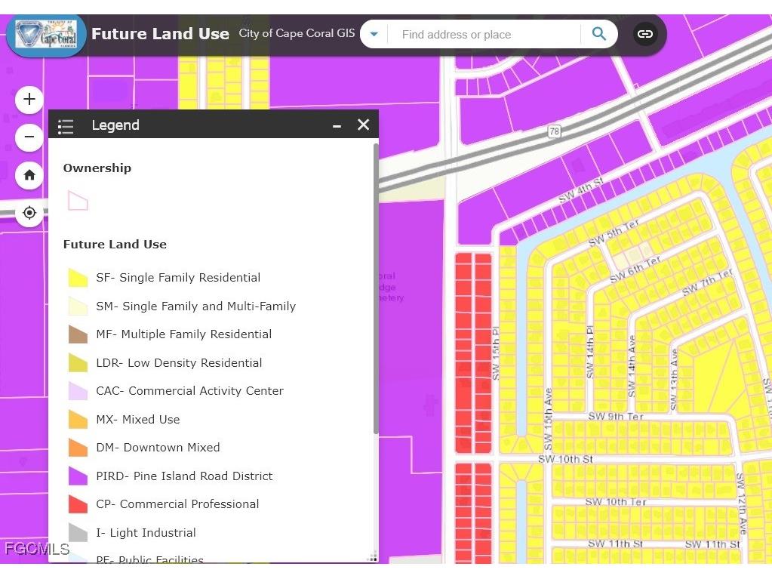Expand the PE- Public Facilities legend entry

click(149, 559)
